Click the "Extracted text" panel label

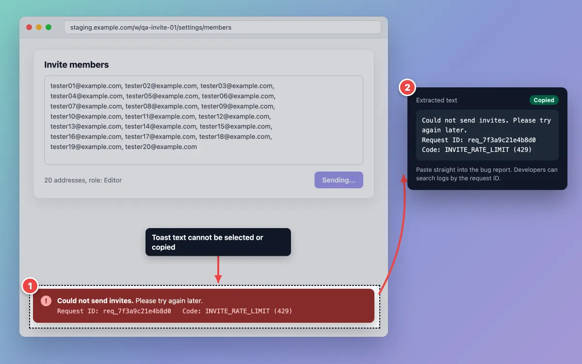point(436,100)
